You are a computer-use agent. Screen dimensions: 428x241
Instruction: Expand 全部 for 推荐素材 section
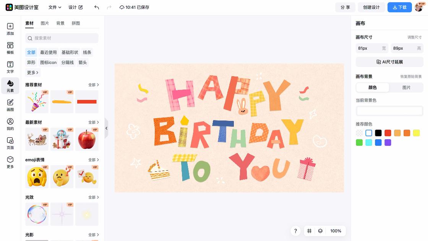click(x=94, y=85)
